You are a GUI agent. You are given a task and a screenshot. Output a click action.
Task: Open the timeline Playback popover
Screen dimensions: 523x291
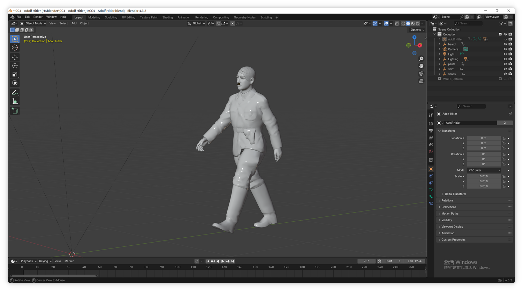coord(29,261)
